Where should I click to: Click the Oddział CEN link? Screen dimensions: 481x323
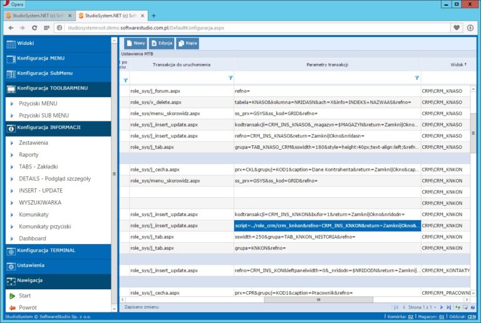point(472,317)
